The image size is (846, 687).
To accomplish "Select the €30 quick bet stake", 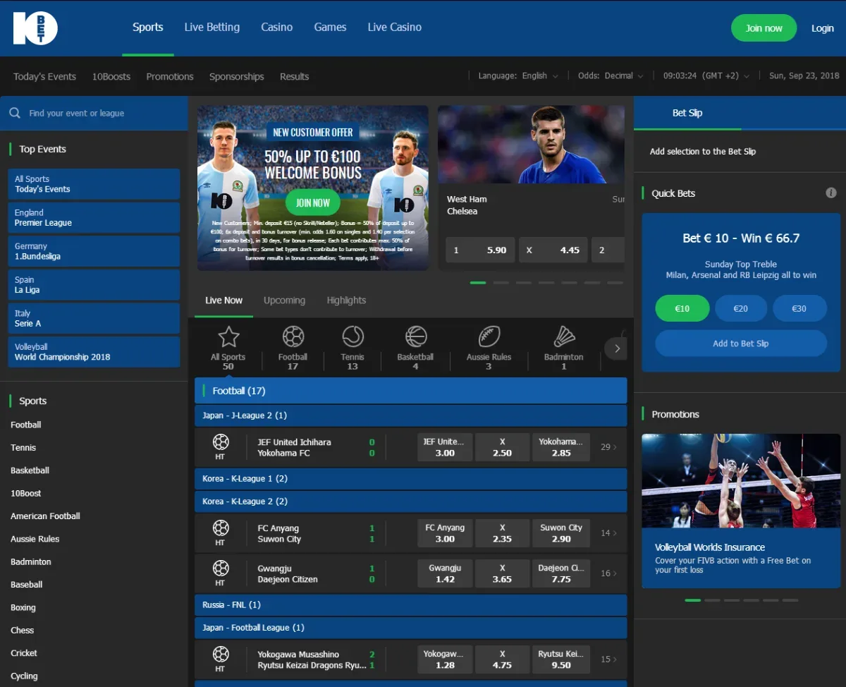I will coord(799,308).
